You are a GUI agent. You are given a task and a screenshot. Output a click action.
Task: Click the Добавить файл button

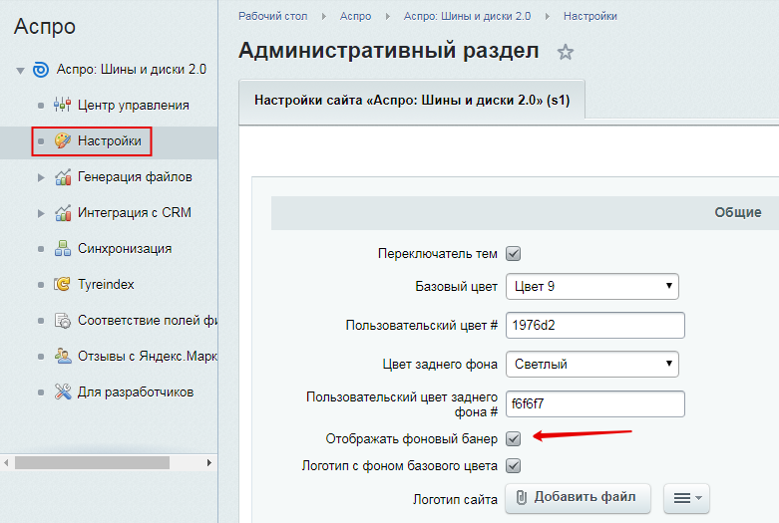(578, 498)
